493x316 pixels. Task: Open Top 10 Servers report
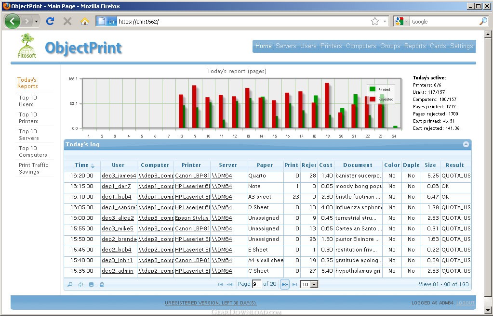click(x=28, y=135)
